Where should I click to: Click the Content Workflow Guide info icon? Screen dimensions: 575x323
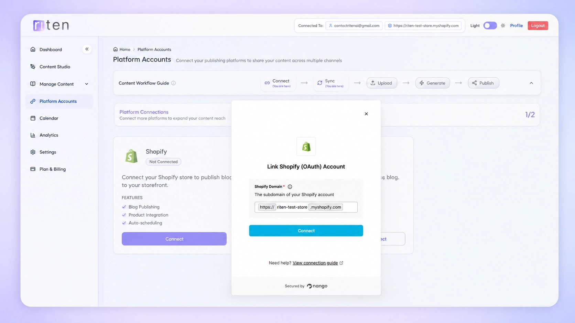pos(174,83)
